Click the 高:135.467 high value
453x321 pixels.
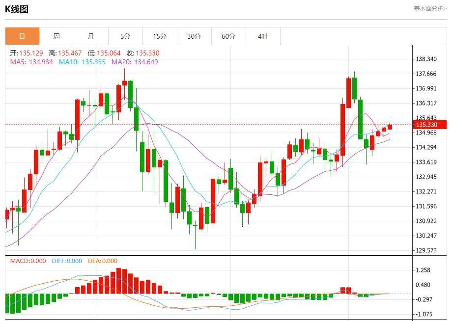click(x=65, y=53)
